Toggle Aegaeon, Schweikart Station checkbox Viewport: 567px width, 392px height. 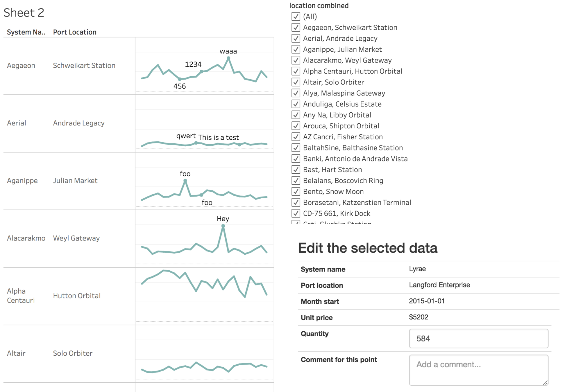[x=296, y=28]
